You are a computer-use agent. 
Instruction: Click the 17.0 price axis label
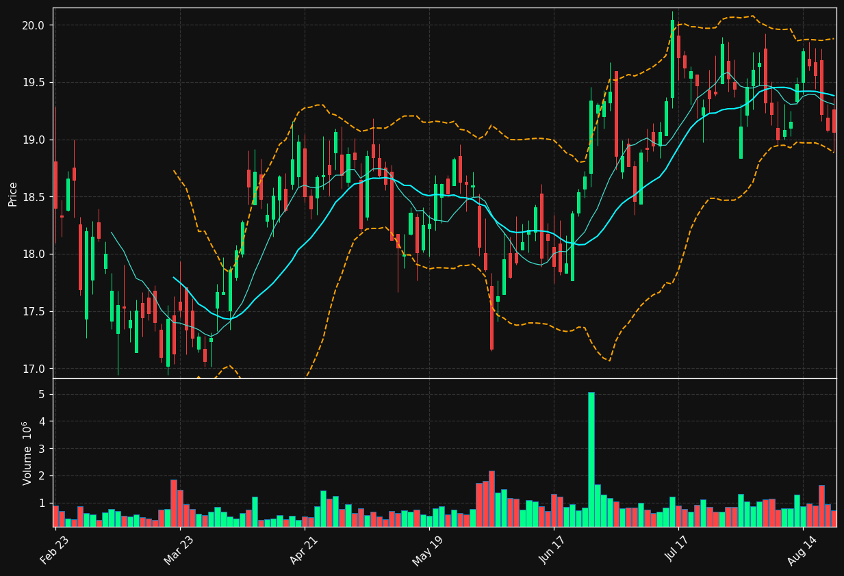pyautogui.click(x=33, y=369)
